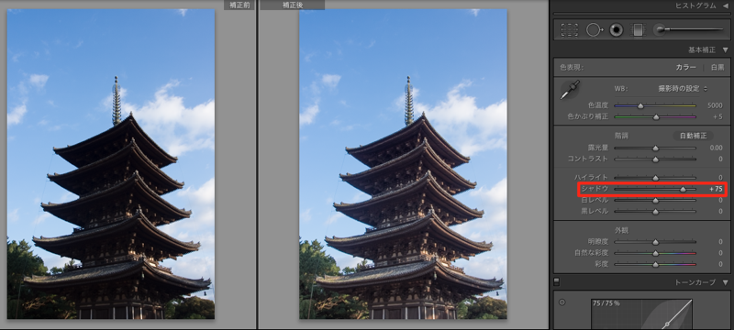This screenshot has height=330, width=734.
Task: Click the シャドウ label
Action: point(595,189)
